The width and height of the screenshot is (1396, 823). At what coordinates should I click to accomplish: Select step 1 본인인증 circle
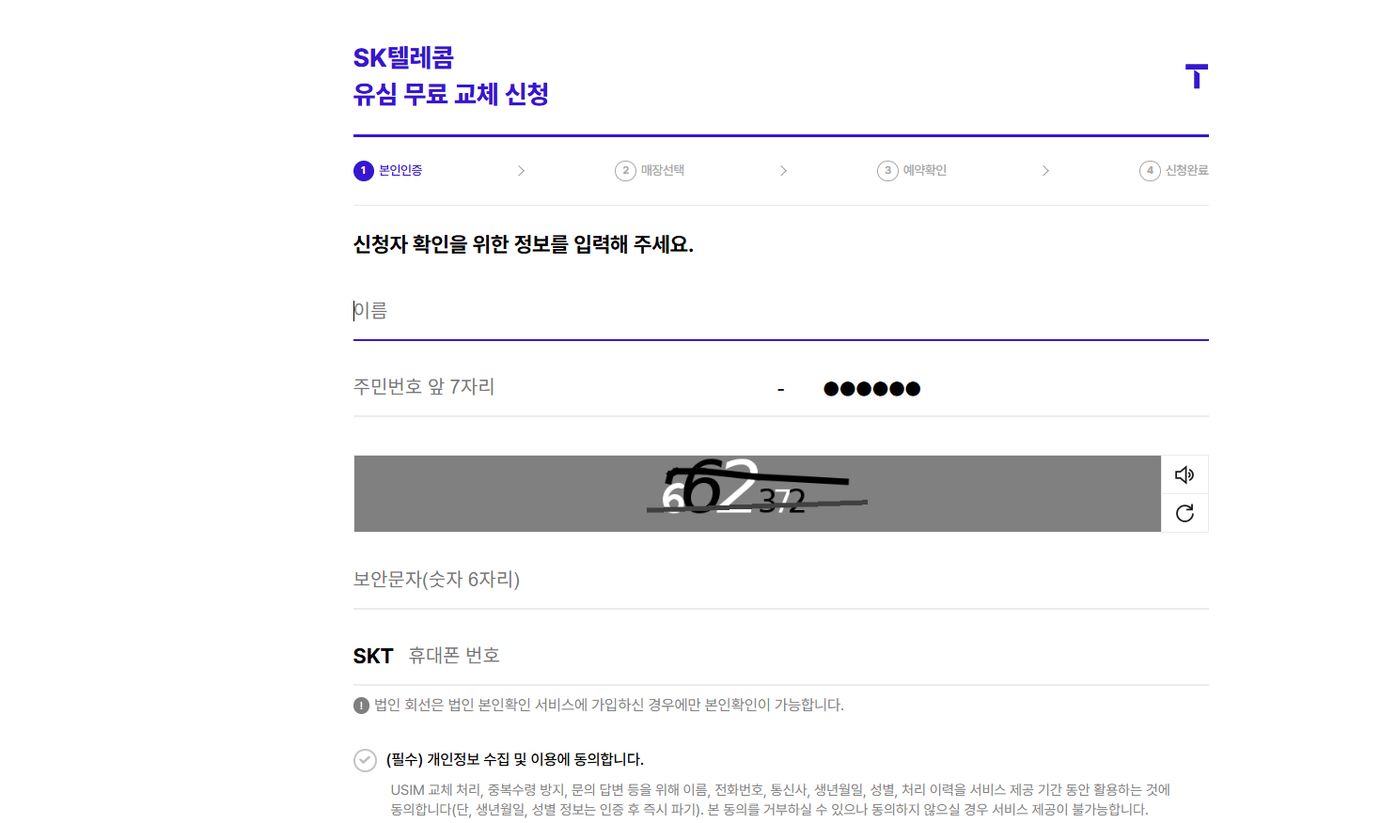click(x=364, y=170)
